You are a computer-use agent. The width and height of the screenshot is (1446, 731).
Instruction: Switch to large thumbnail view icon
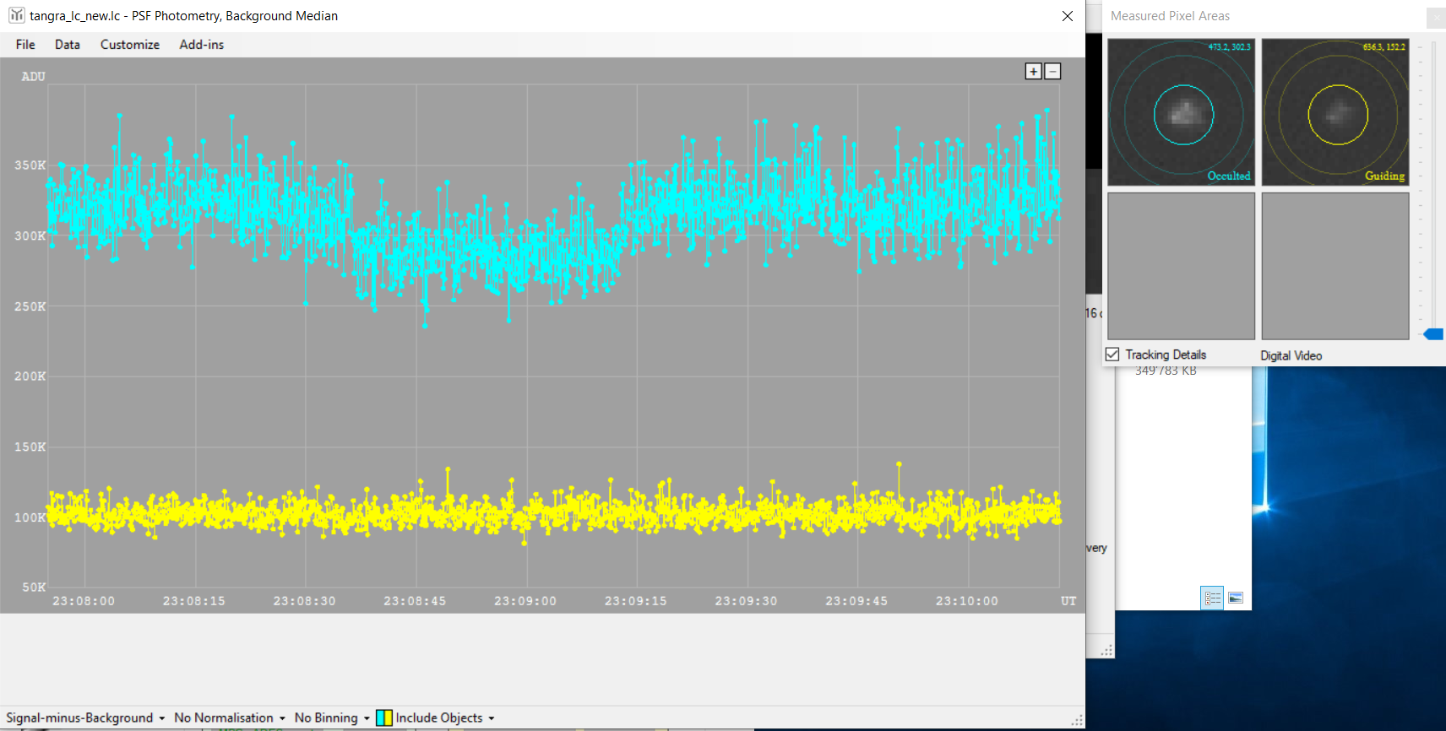click(x=1236, y=598)
